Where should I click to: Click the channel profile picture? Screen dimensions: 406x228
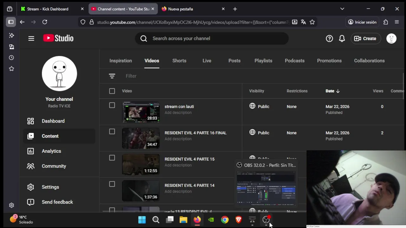[x=59, y=73]
